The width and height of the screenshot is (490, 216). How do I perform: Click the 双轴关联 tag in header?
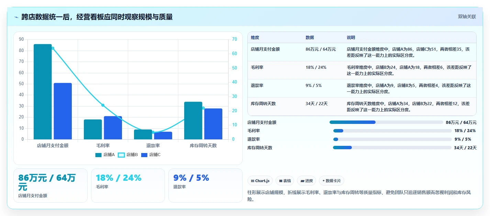[x=467, y=16]
